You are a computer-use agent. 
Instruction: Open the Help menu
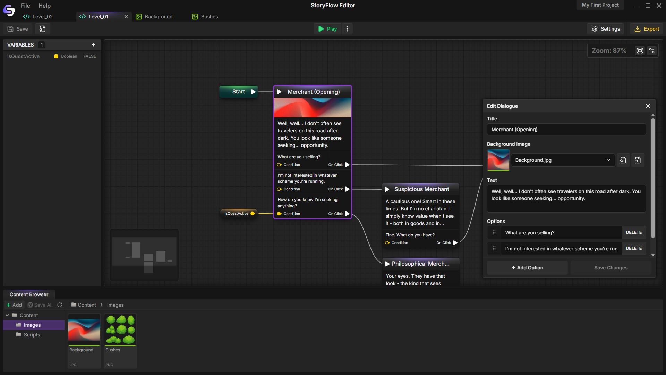tap(44, 6)
